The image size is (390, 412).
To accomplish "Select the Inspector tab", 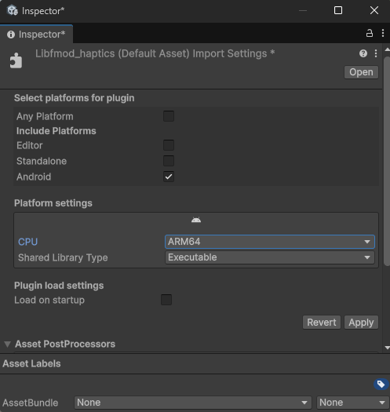I will [x=37, y=35].
